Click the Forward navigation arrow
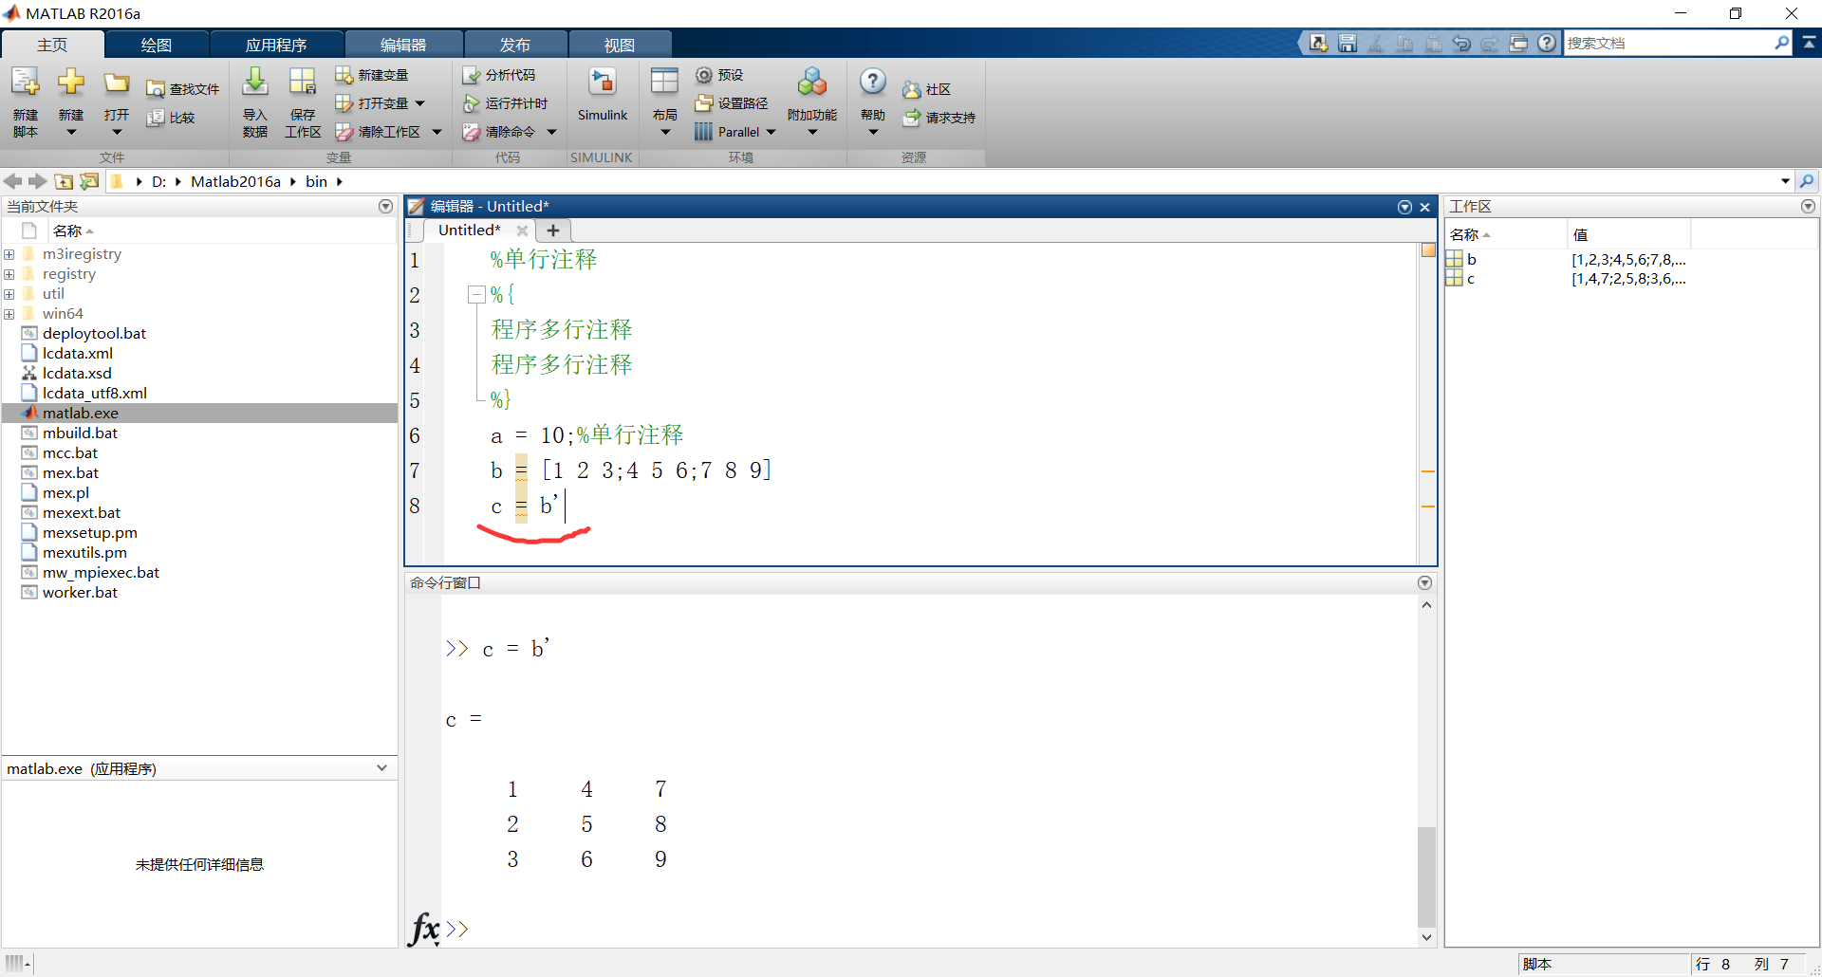Viewport: 1822px width, 977px height. [x=38, y=181]
